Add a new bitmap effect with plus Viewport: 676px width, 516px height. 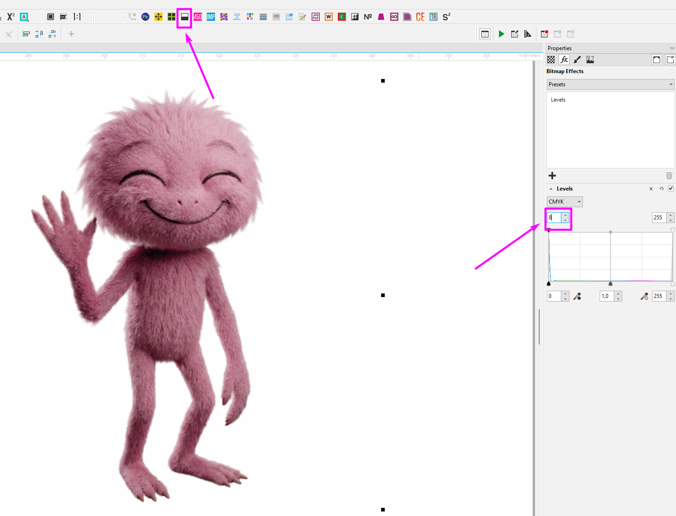click(552, 176)
